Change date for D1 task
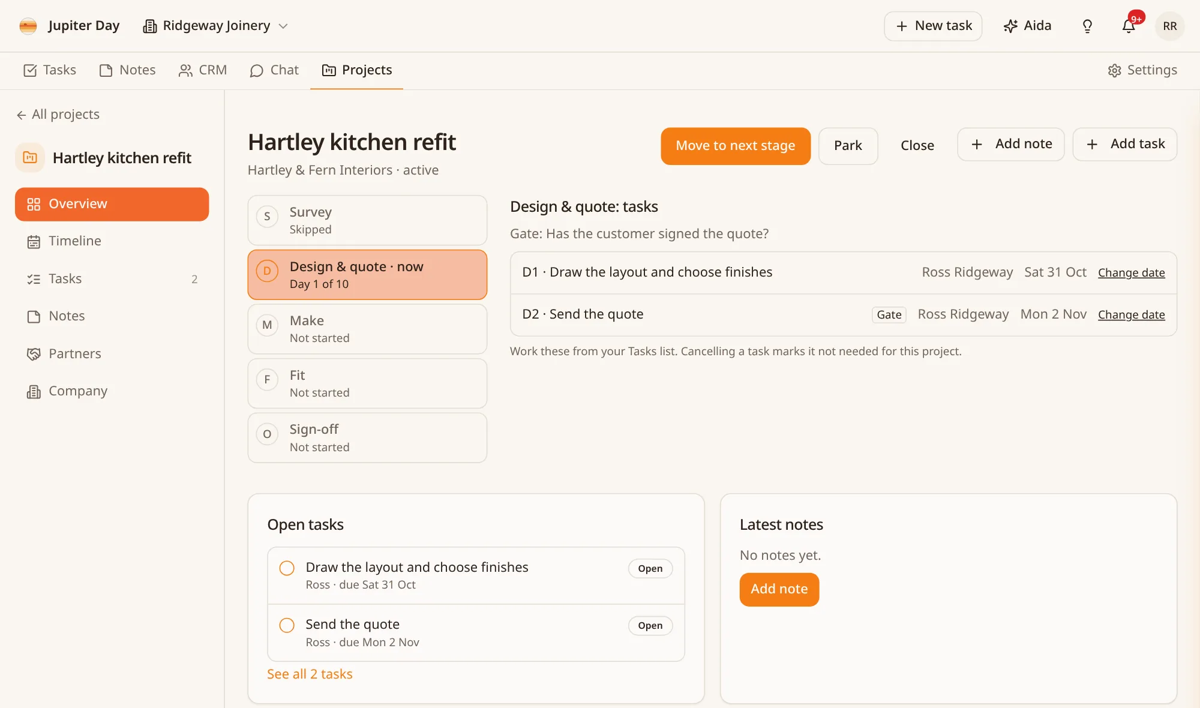Viewport: 1200px width, 708px height. pyautogui.click(x=1131, y=273)
